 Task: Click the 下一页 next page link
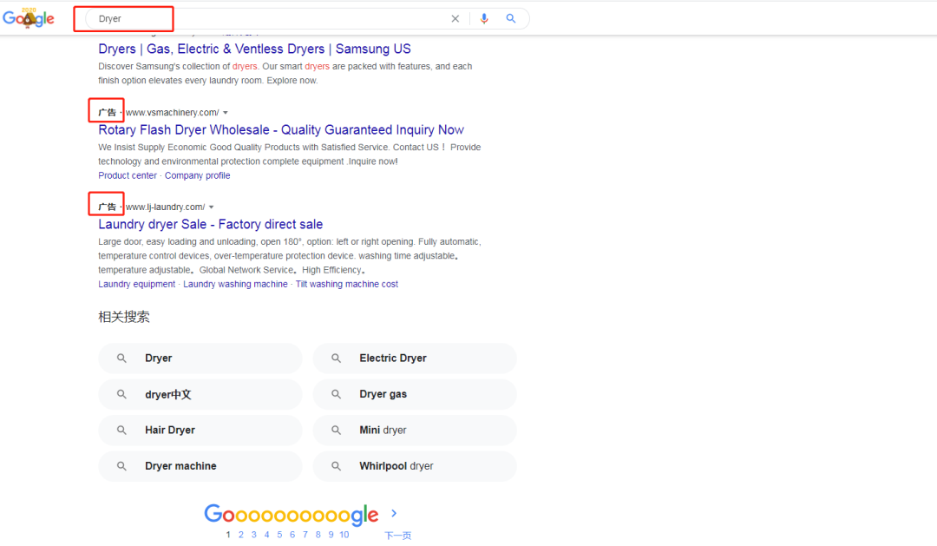pyautogui.click(x=397, y=536)
